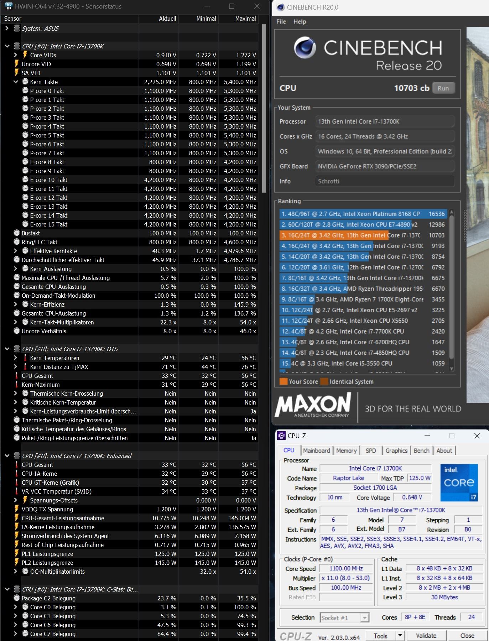Click the Ring/LLC Takt clock icon
The width and height of the screenshot is (489, 641).
[x=17, y=242]
